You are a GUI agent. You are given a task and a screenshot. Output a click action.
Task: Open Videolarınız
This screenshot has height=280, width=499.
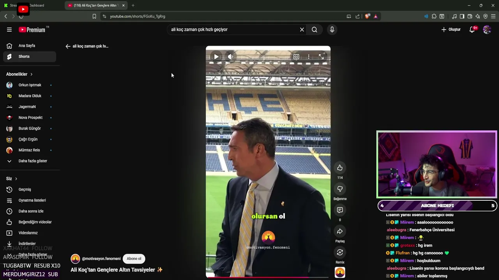[x=30, y=233]
